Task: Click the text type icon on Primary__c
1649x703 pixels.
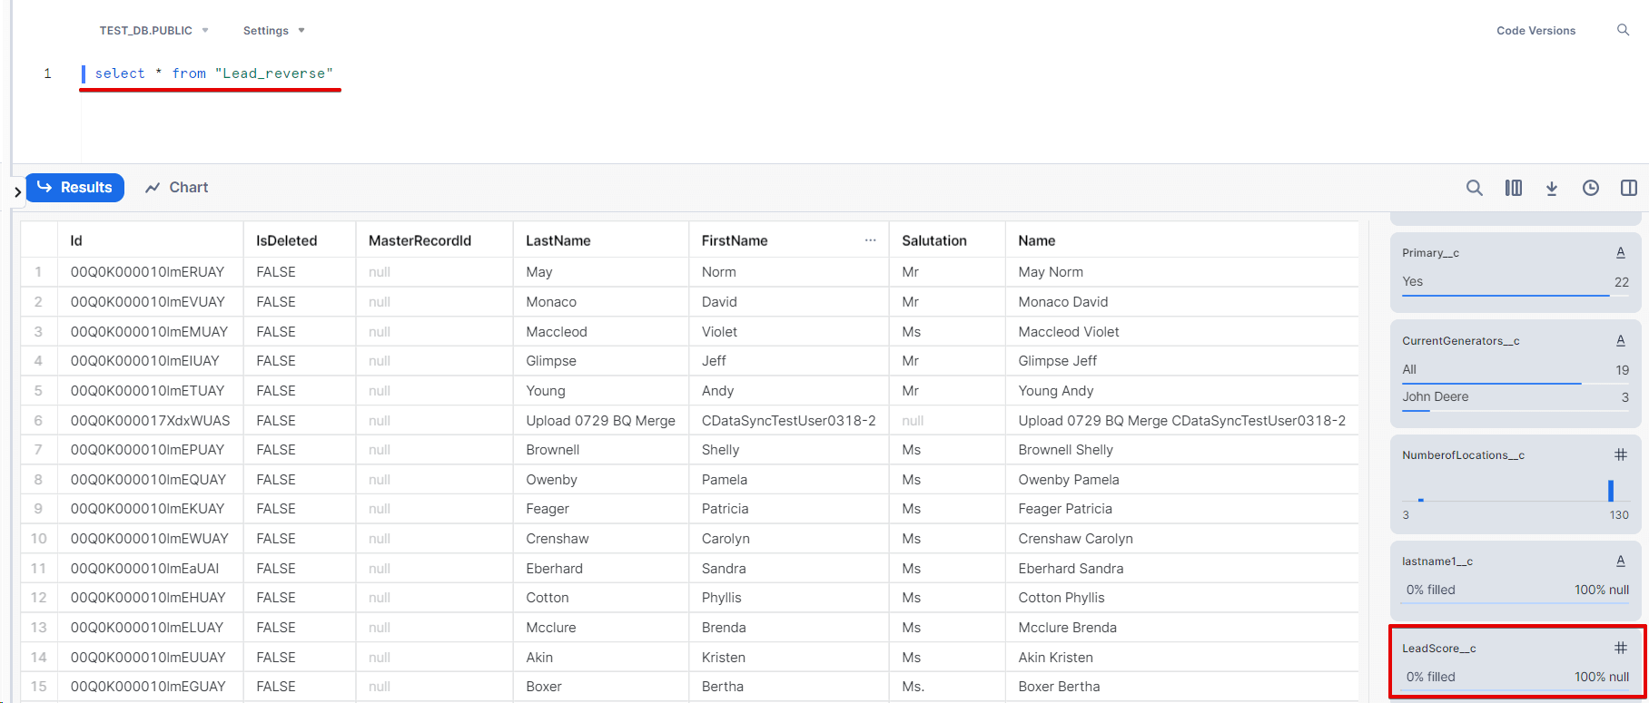Action: click(1621, 252)
